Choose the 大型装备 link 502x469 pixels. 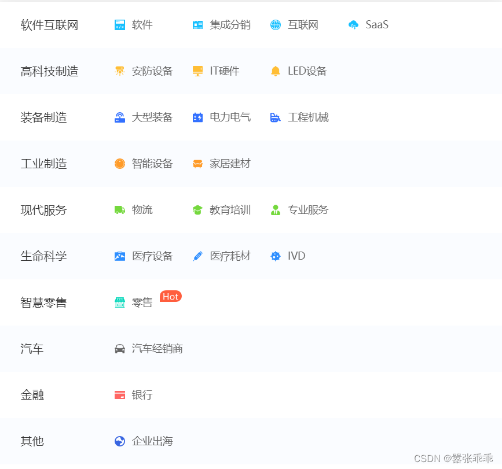[152, 117]
